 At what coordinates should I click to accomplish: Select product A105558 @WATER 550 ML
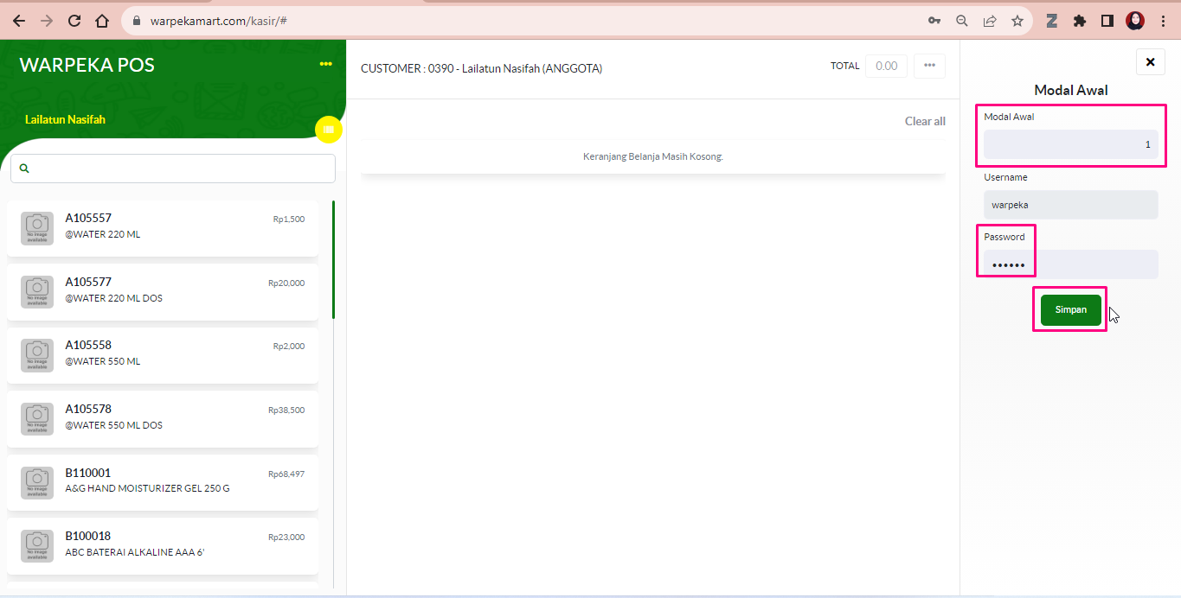tap(163, 355)
